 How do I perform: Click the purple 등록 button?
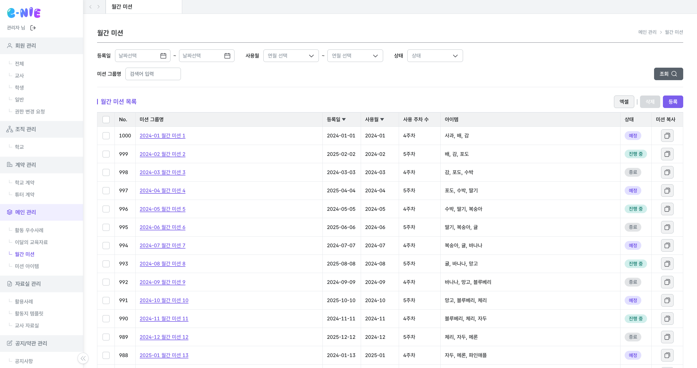pos(673,102)
